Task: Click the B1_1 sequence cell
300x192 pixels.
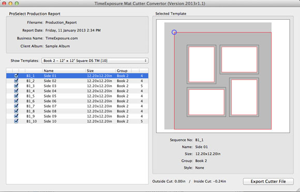Action: click(31, 76)
